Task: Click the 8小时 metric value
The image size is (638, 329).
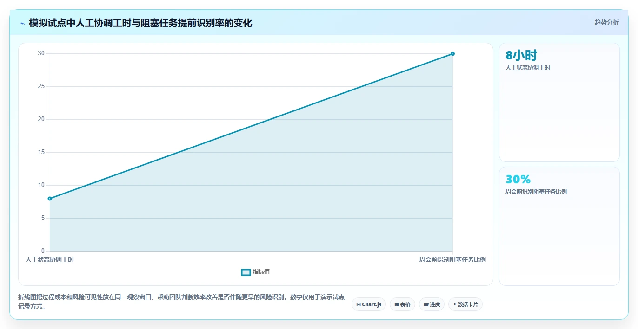Action: point(521,56)
